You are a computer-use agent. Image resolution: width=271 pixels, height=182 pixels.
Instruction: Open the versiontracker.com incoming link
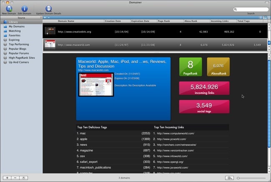tap(176, 150)
